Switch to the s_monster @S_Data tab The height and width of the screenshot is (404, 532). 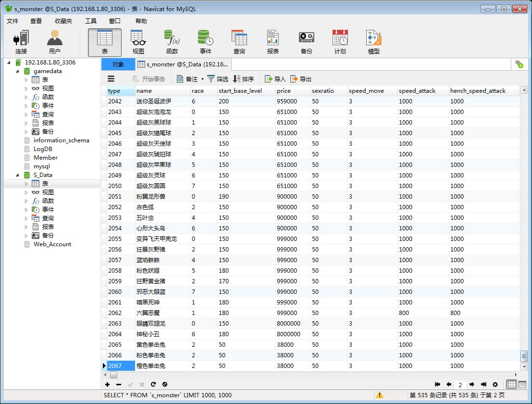pyautogui.click(x=183, y=64)
